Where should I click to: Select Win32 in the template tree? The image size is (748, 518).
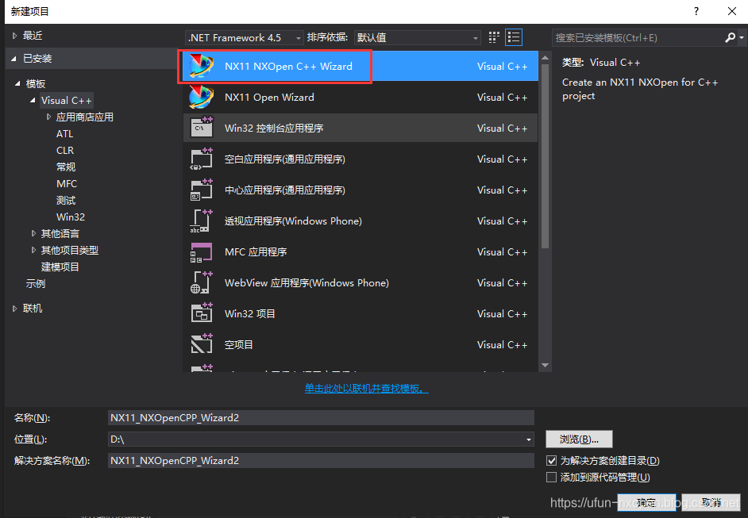tap(71, 217)
